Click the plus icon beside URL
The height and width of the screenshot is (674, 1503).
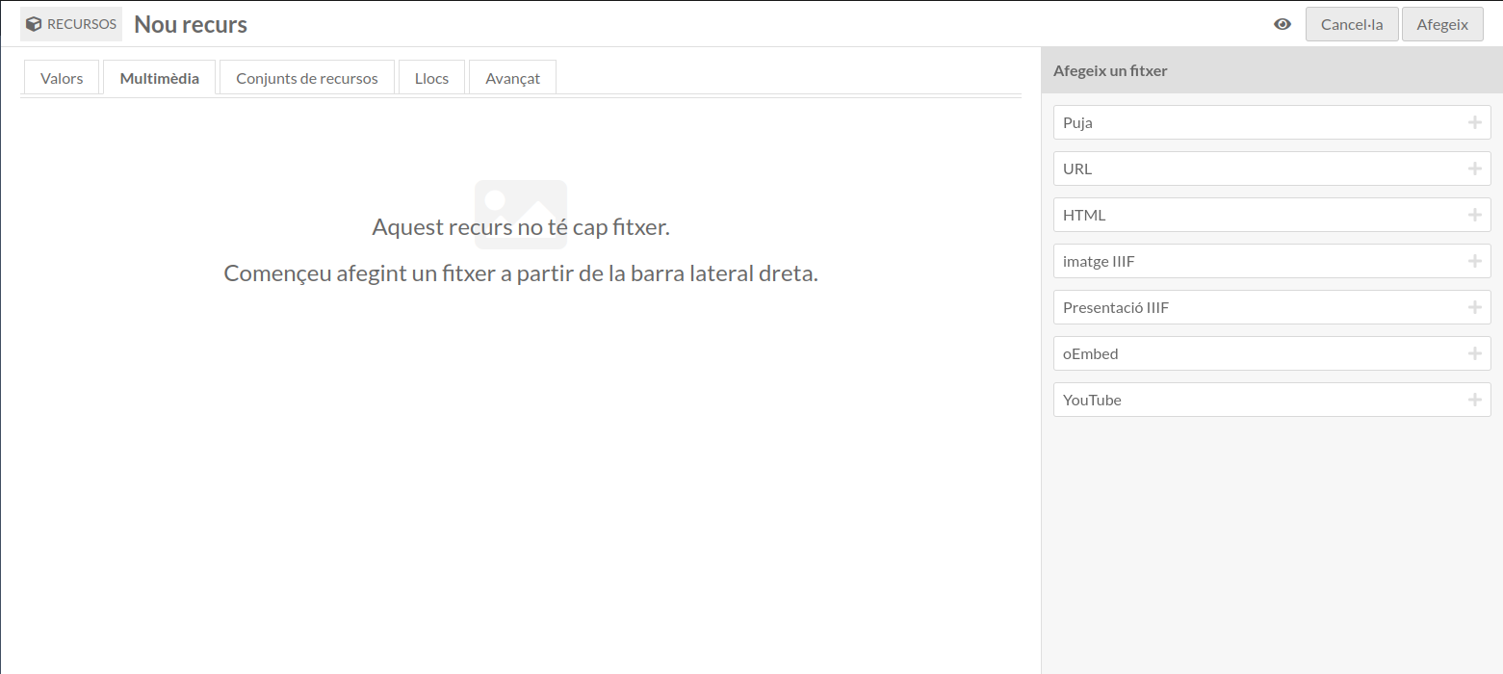pyautogui.click(x=1474, y=168)
